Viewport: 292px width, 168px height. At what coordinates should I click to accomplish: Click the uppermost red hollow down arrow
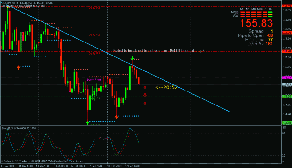(x=145, y=87)
